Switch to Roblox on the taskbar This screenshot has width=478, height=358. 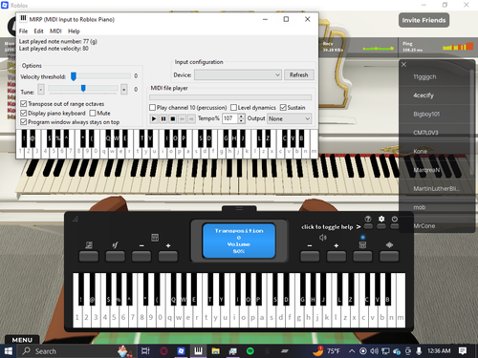[x=181, y=351]
